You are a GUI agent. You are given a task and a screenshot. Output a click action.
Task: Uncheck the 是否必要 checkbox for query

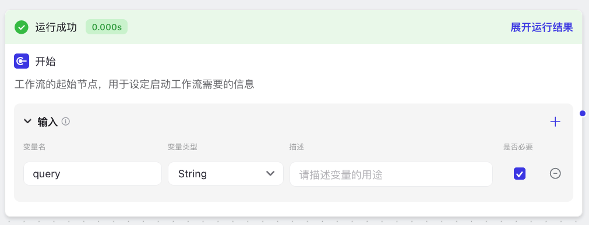[x=520, y=174]
